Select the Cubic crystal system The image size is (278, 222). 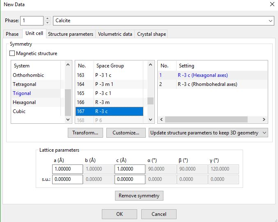coord(19,111)
